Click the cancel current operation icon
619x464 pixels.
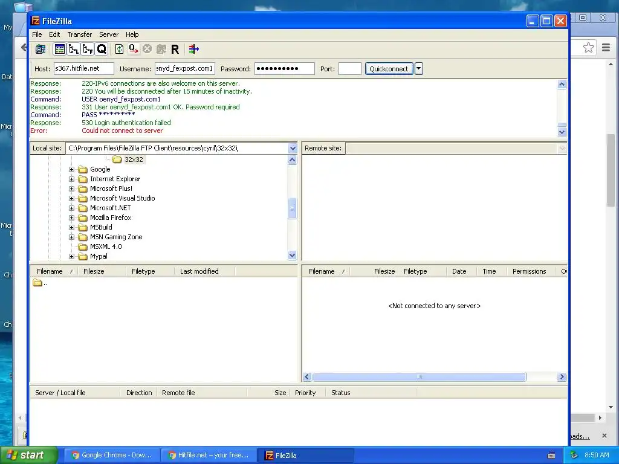click(147, 50)
